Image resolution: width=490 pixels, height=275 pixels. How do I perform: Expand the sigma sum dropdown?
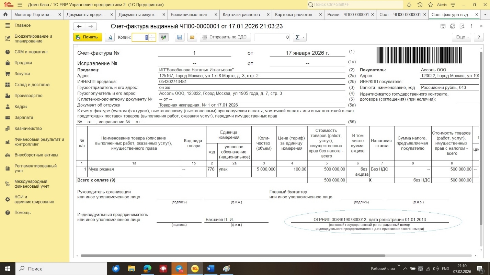(x=299, y=37)
